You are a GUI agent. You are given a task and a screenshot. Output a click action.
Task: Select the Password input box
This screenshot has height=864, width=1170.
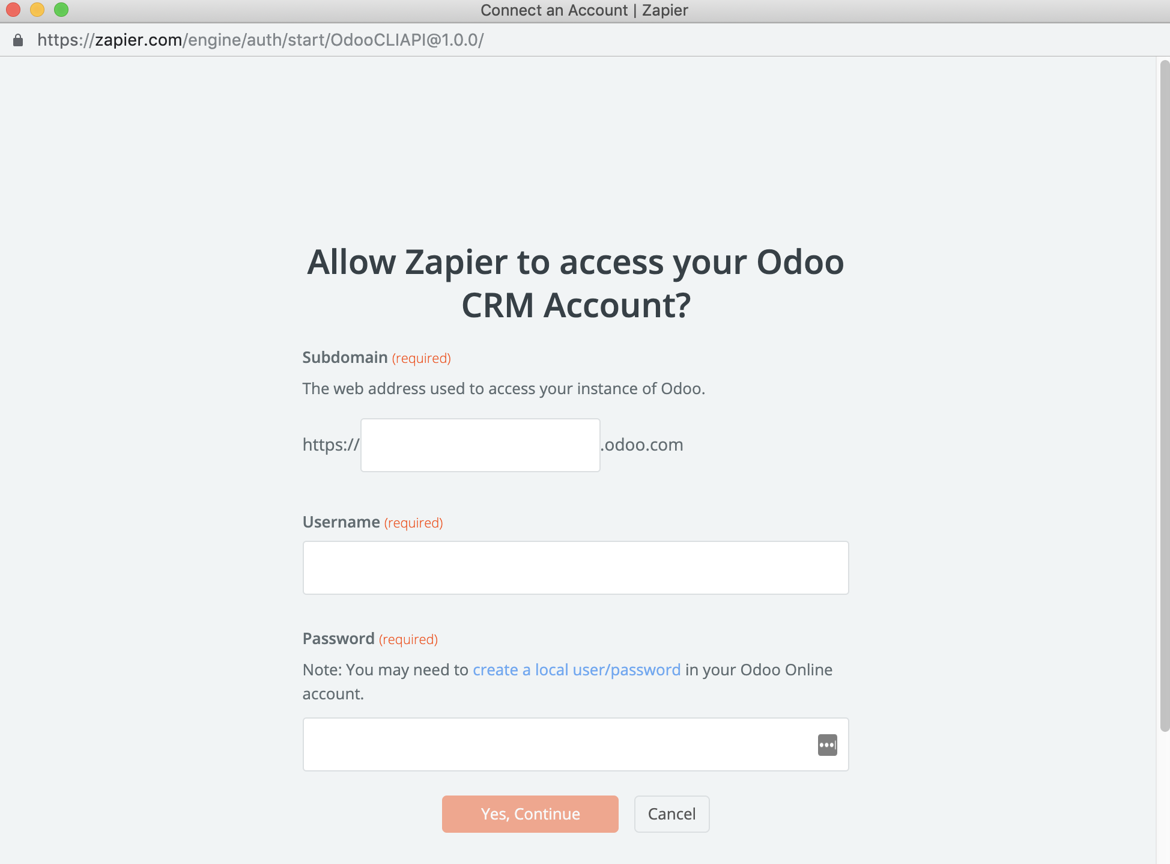click(x=559, y=744)
